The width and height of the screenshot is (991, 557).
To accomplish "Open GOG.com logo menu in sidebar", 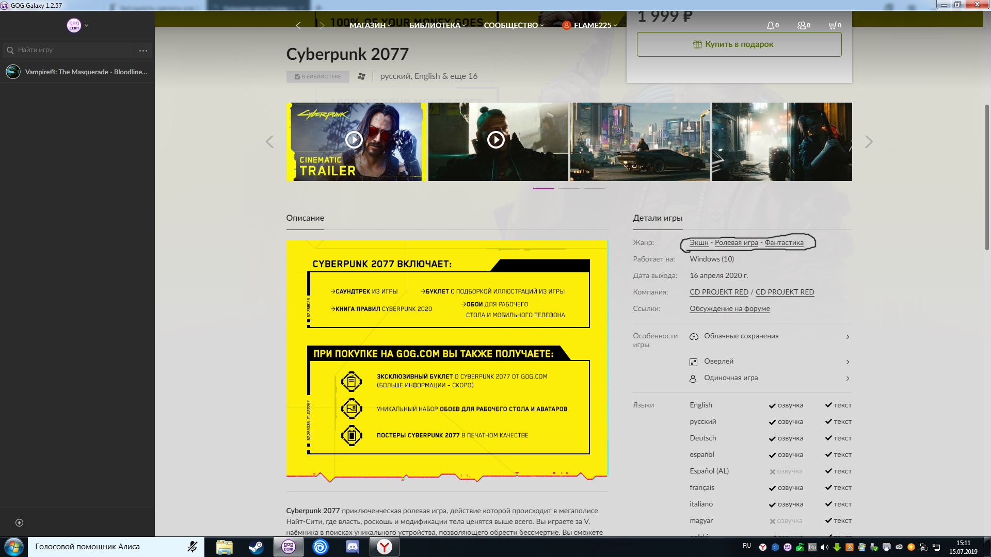I will (x=74, y=25).
